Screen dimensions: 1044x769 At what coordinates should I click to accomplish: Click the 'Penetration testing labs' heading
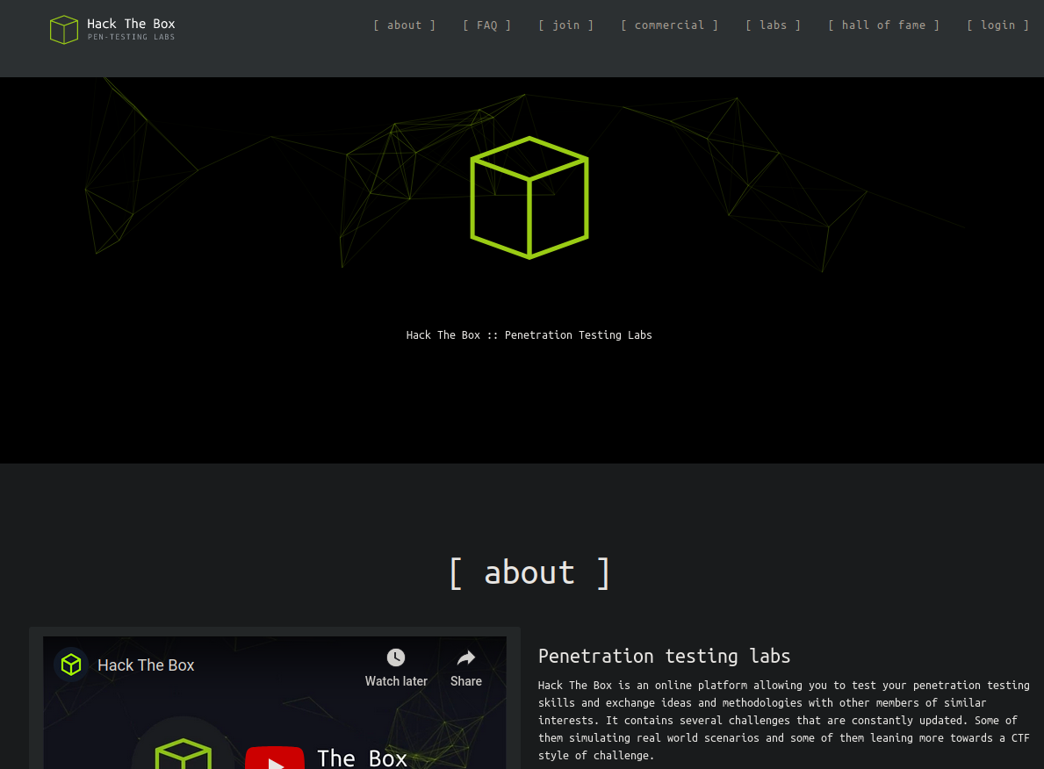click(664, 656)
